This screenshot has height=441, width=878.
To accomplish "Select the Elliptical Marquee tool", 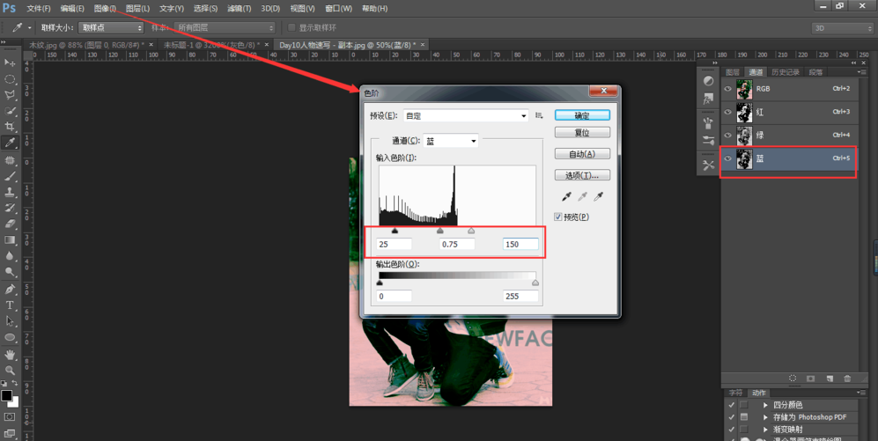I will [x=10, y=79].
